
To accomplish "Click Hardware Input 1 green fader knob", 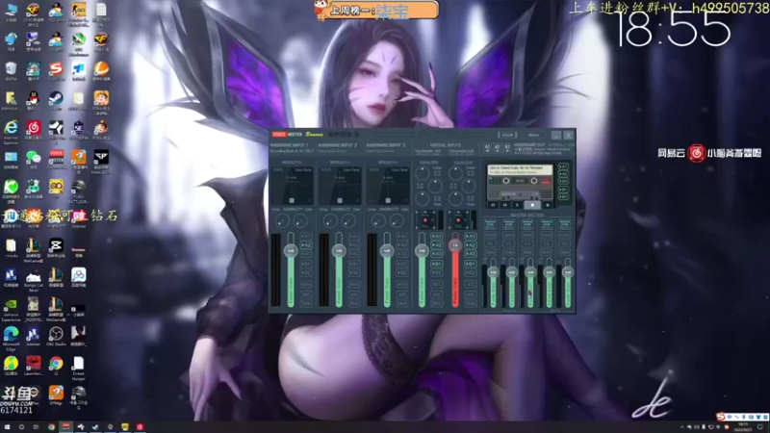I will coord(291,251).
